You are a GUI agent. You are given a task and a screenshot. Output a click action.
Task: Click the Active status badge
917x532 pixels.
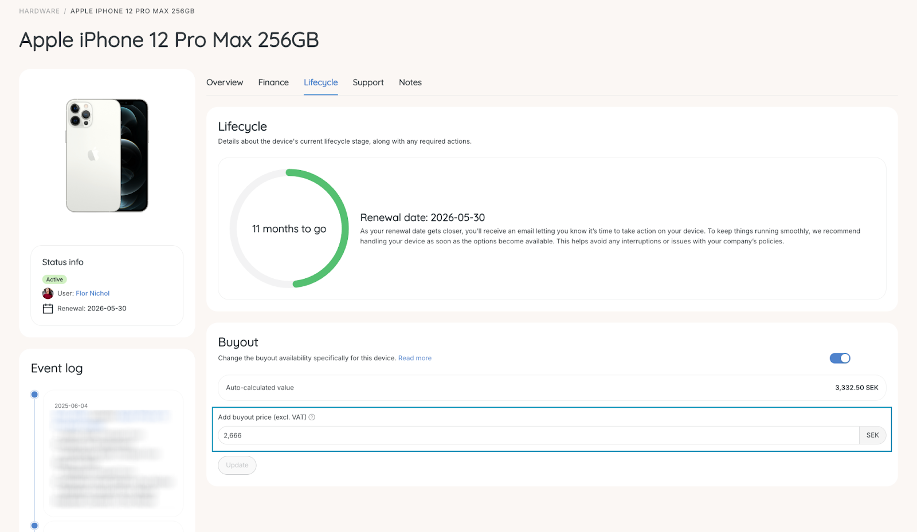point(54,279)
